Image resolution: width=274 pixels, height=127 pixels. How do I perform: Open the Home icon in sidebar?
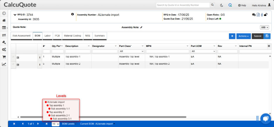[4, 20]
